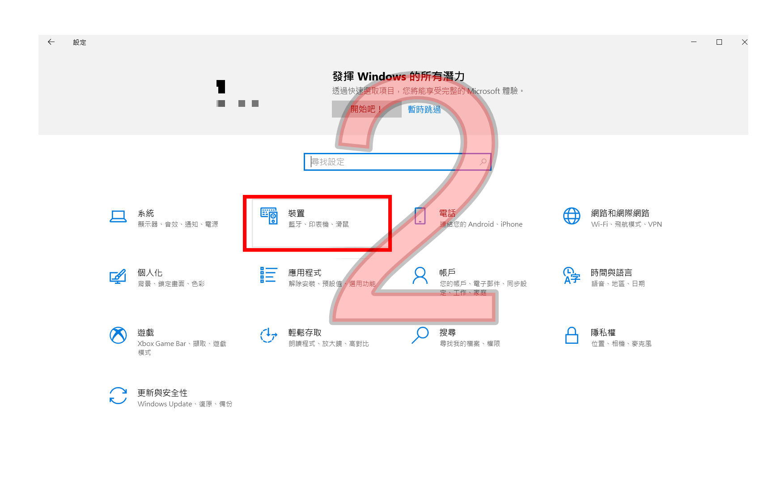The width and height of the screenshot is (781, 481).
Task: Click the back arrow in Settings
Action: (x=51, y=42)
